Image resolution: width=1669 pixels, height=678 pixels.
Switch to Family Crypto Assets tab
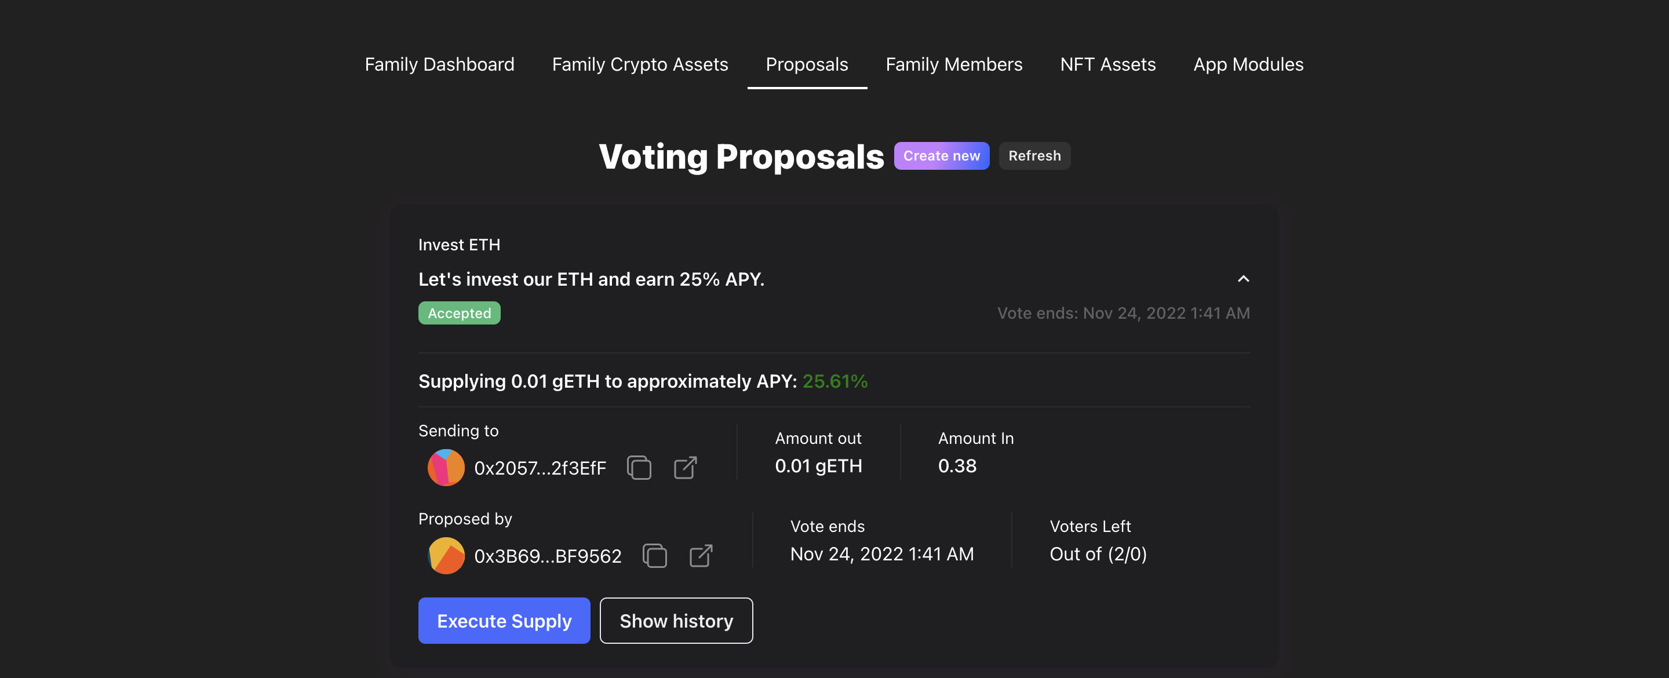(639, 64)
